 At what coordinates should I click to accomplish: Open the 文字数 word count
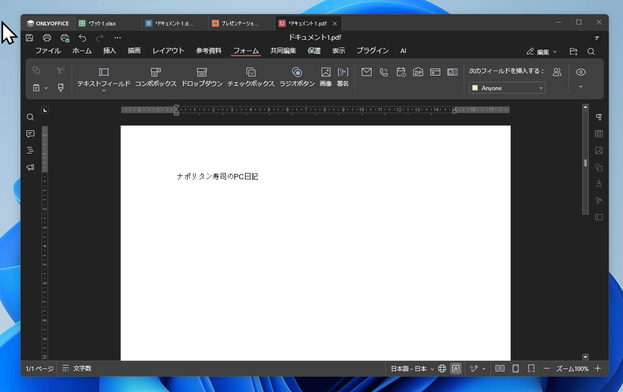pyautogui.click(x=77, y=368)
